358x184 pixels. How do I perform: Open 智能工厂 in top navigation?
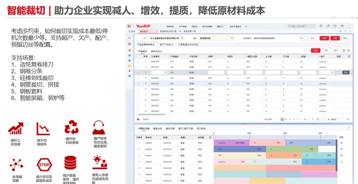(x=221, y=26)
